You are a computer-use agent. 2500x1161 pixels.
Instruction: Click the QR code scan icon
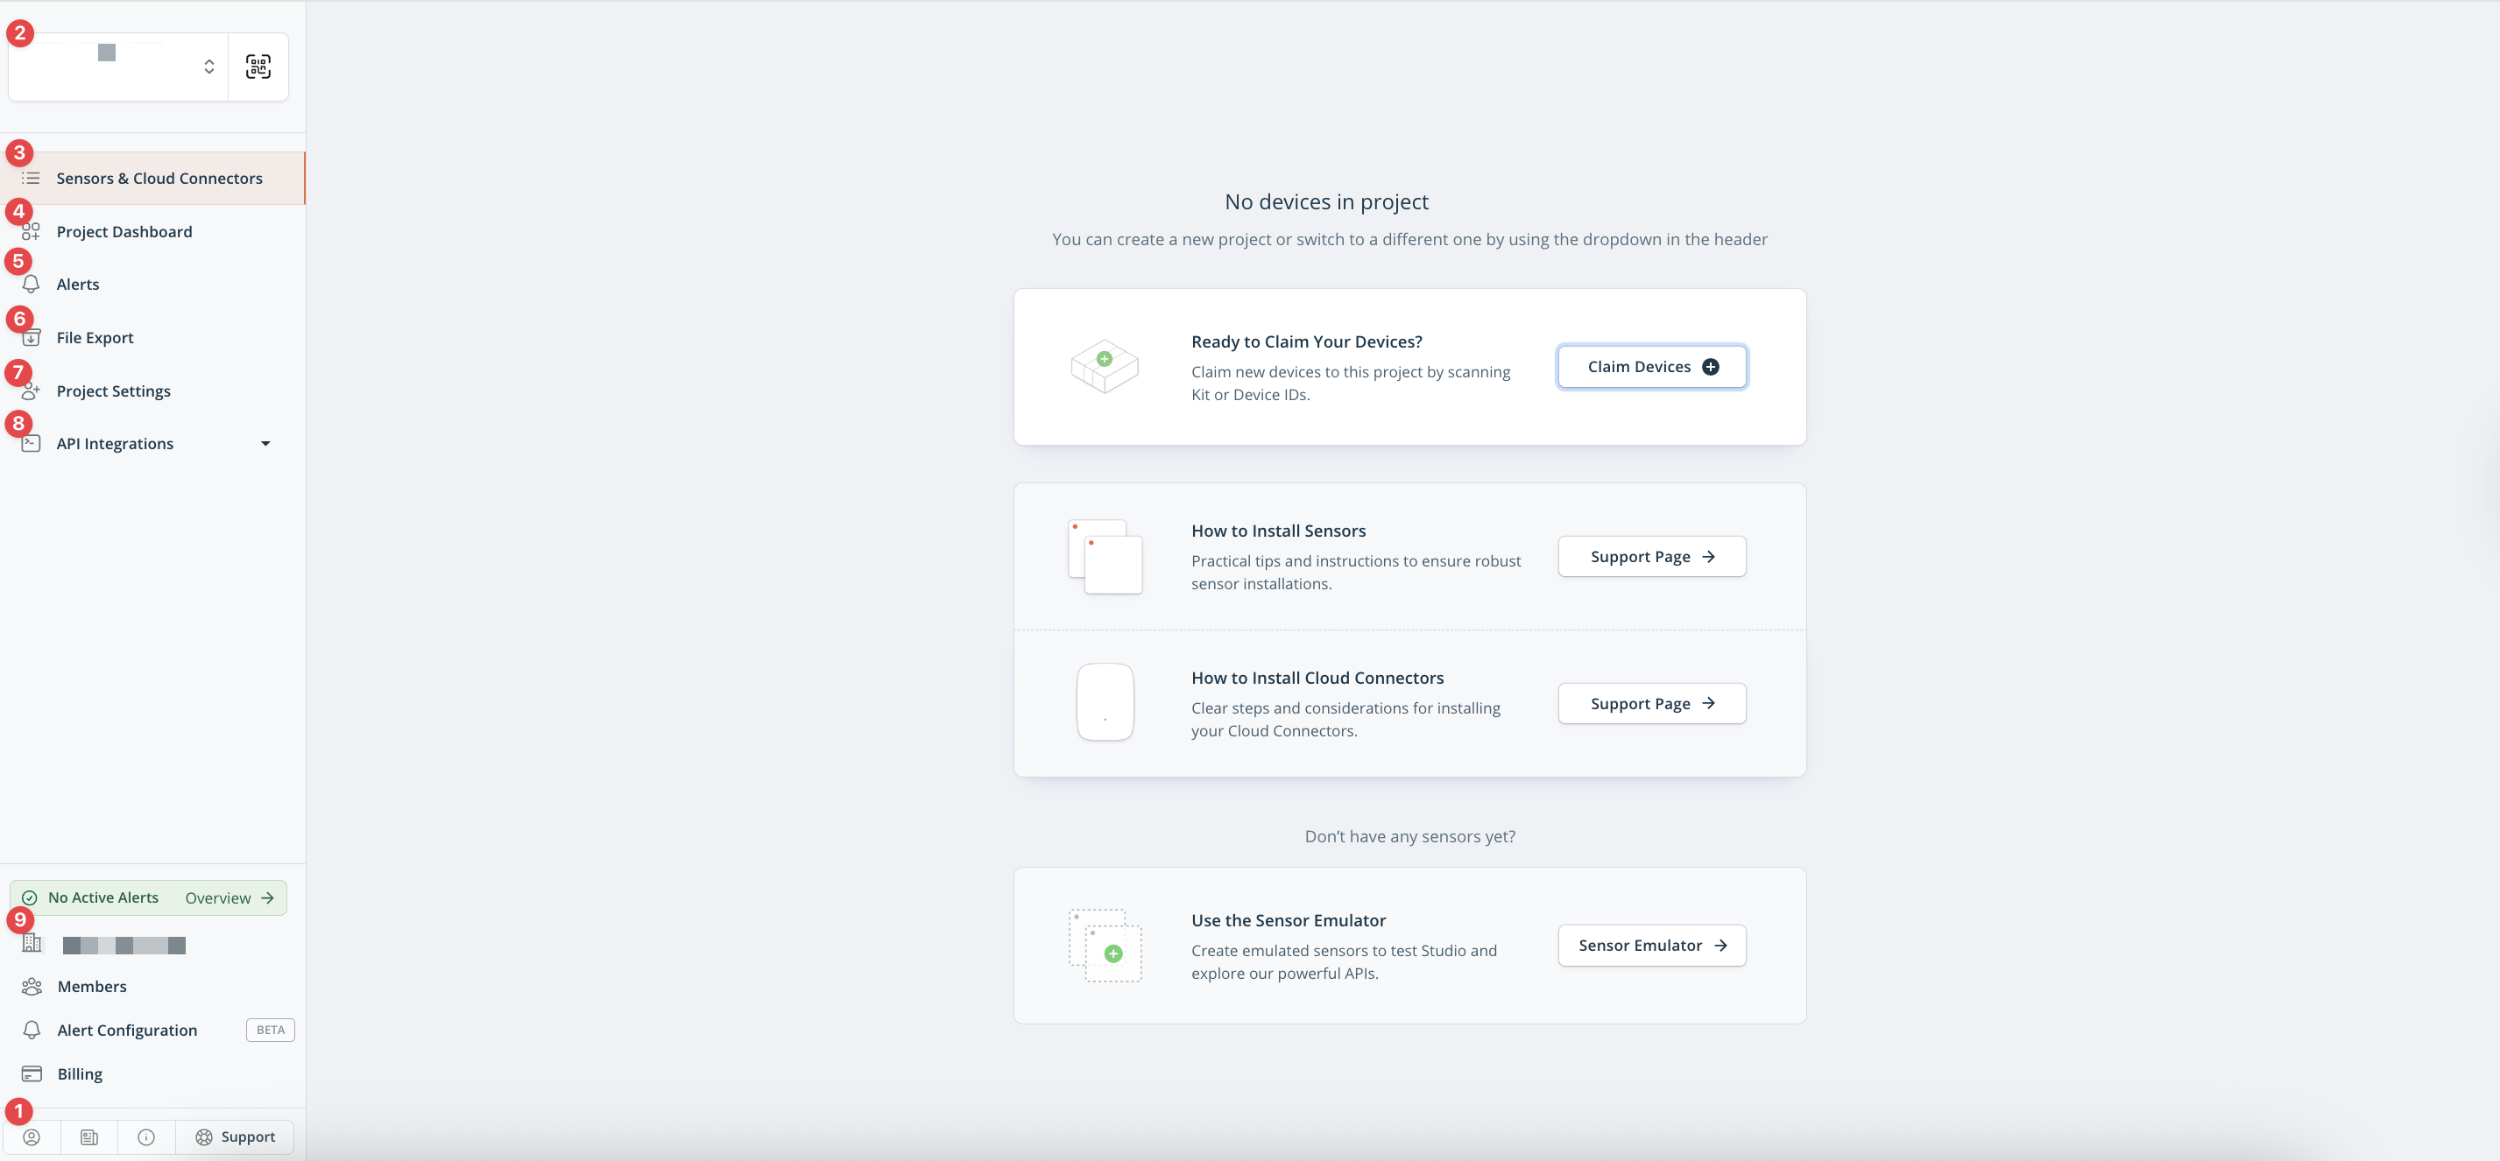258,67
